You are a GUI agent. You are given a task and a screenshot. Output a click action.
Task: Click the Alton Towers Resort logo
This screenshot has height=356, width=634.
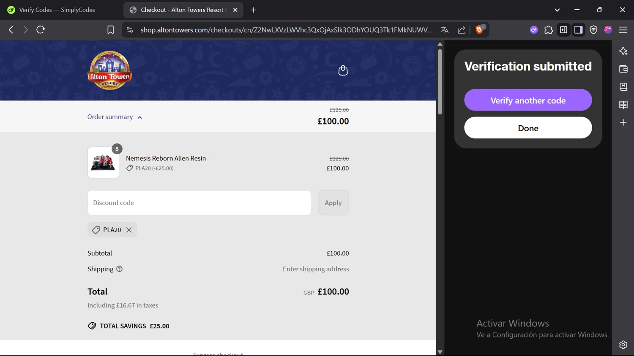click(110, 70)
